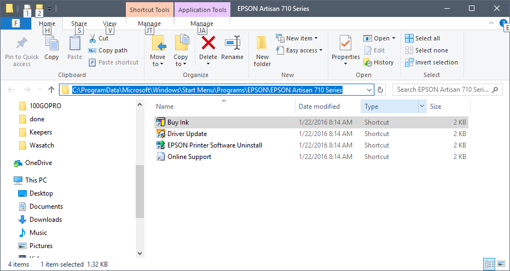510x271 pixels.
Task: Click the Forward navigation arrow
Action: coord(27,90)
